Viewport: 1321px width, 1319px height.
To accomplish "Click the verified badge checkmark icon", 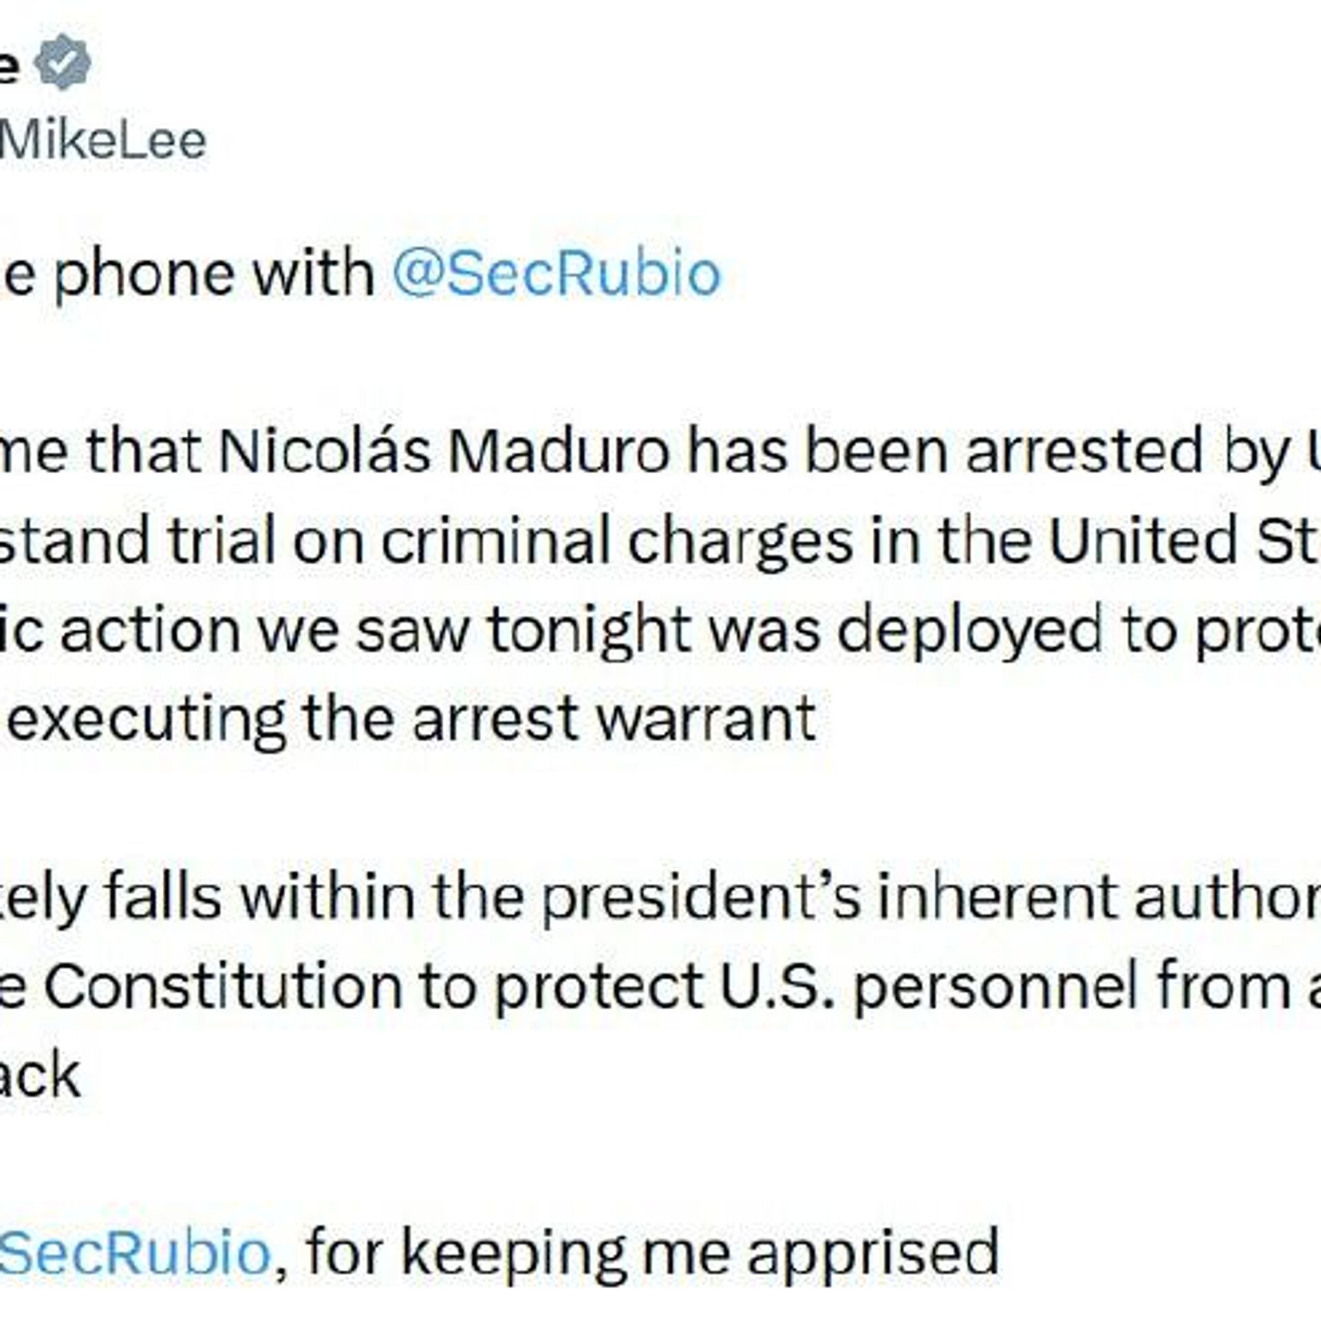I will click(63, 62).
